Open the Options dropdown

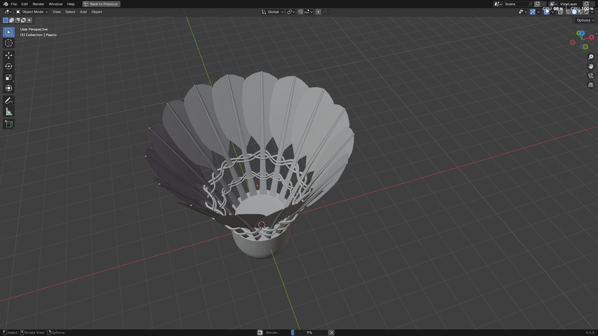tap(585, 20)
